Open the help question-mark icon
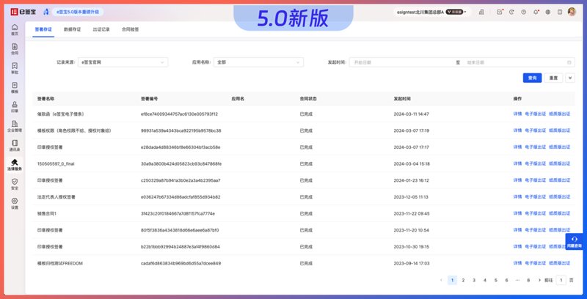 click(523, 12)
